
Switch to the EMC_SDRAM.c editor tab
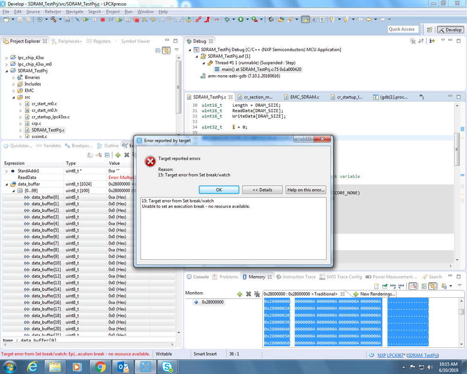302,97
